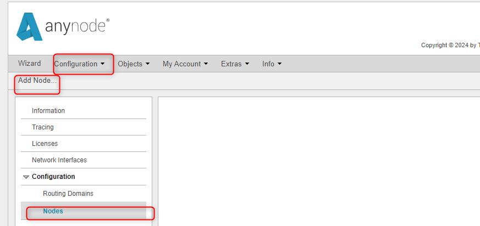This screenshot has height=226, width=480.
Task: Select Routing Domains under Configuration
Action: pyautogui.click(x=68, y=194)
